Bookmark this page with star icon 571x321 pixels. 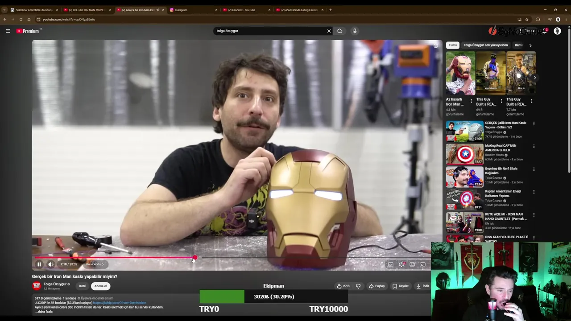click(527, 19)
